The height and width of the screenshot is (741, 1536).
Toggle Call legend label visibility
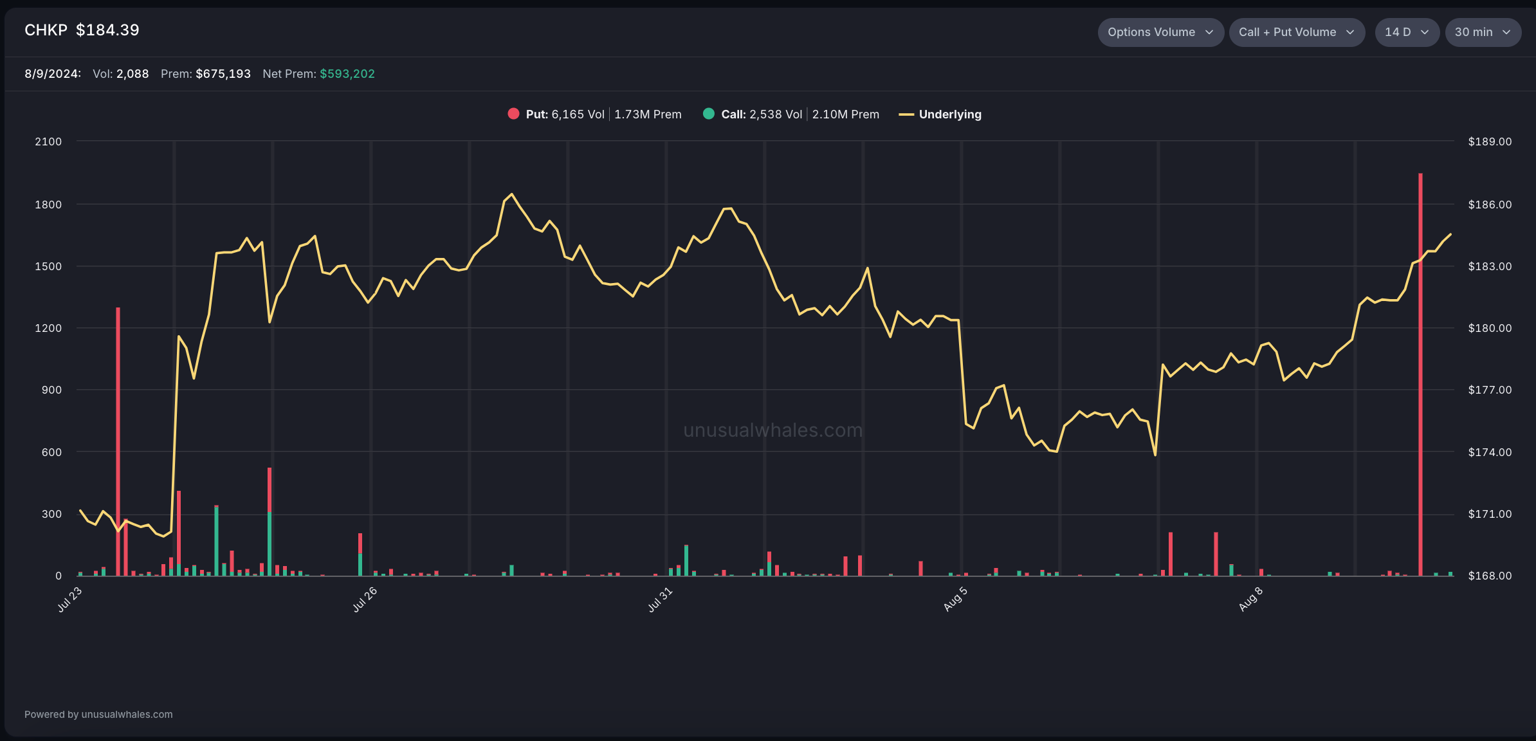pyautogui.click(x=733, y=114)
